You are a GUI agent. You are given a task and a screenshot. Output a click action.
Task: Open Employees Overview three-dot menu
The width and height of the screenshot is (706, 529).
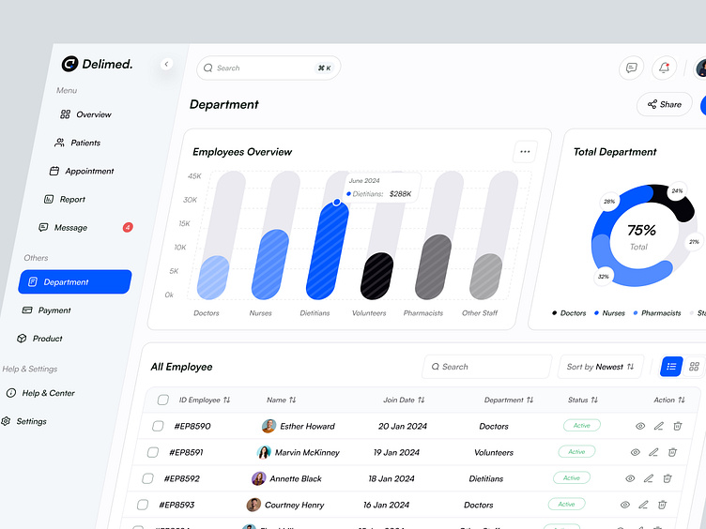point(525,152)
